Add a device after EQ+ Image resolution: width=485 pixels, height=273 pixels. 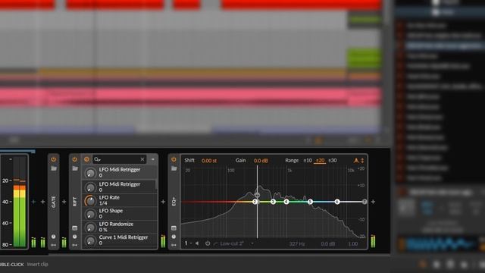pos(373,202)
